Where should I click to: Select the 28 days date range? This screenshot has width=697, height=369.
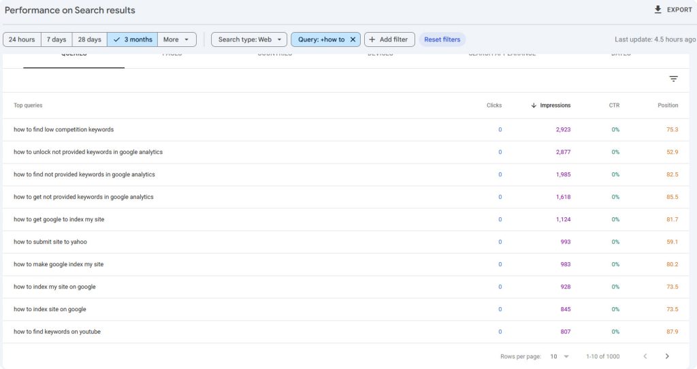(89, 39)
